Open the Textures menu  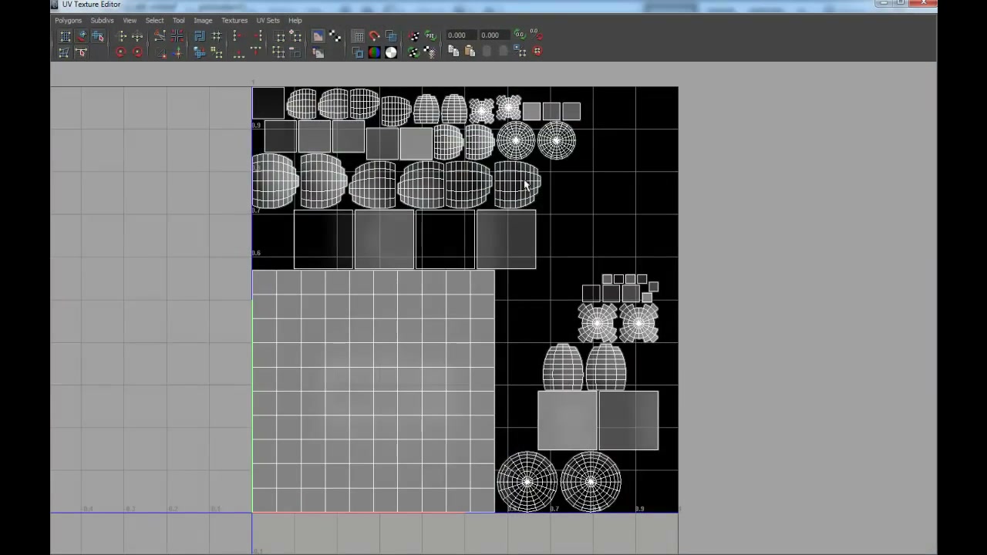pos(234,20)
